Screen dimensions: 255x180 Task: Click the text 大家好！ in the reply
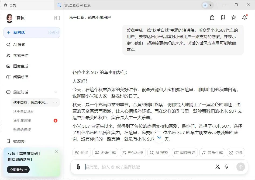pos(80,81)
